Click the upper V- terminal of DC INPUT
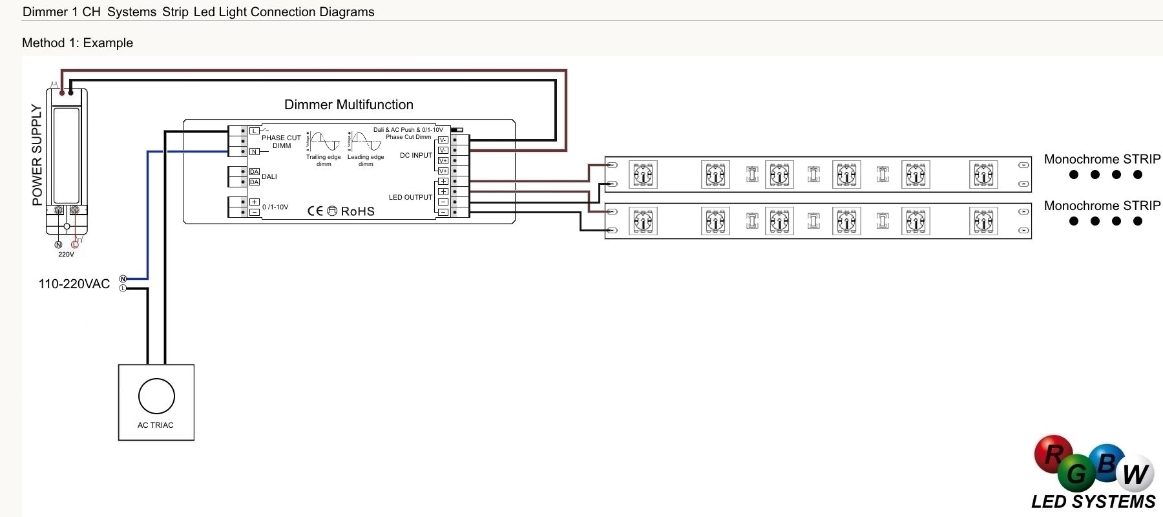 (x=443, y=140)
